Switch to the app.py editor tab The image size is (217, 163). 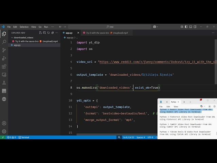[x=69, y=33]
